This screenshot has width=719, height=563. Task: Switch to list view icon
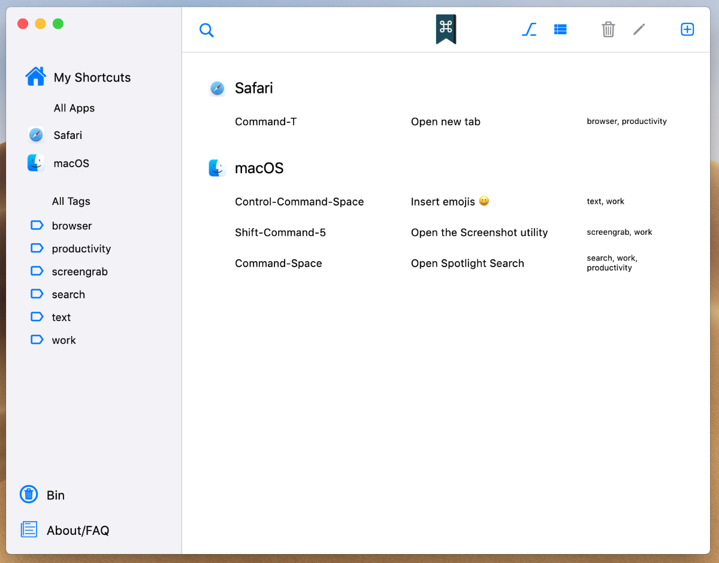pos(560,29)
